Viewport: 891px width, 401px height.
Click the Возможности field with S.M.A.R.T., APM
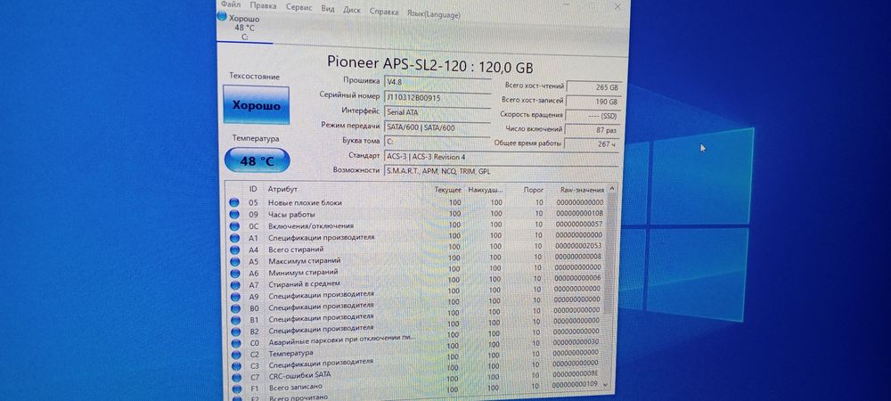502,170
